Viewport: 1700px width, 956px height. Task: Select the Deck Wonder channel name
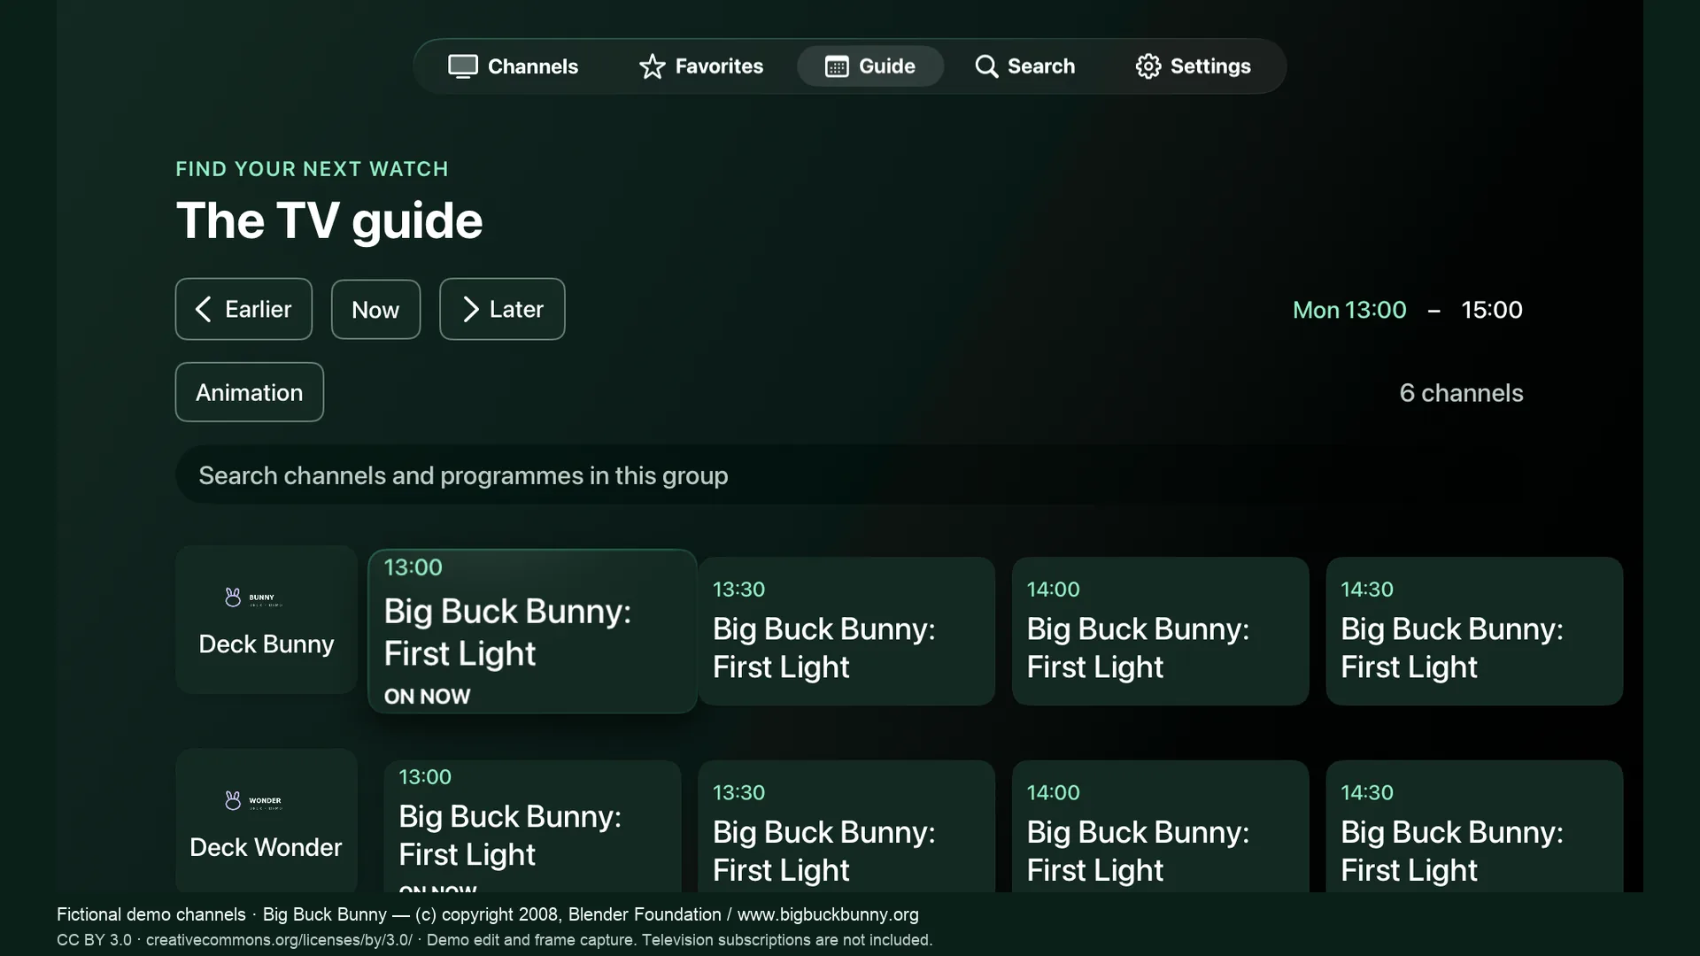266,847
